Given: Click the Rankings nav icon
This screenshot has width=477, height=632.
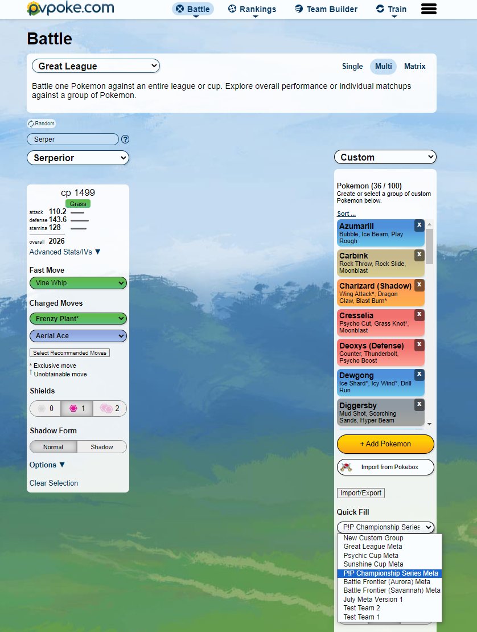Looking at the screenshot, I should click(x=232, y=9).
